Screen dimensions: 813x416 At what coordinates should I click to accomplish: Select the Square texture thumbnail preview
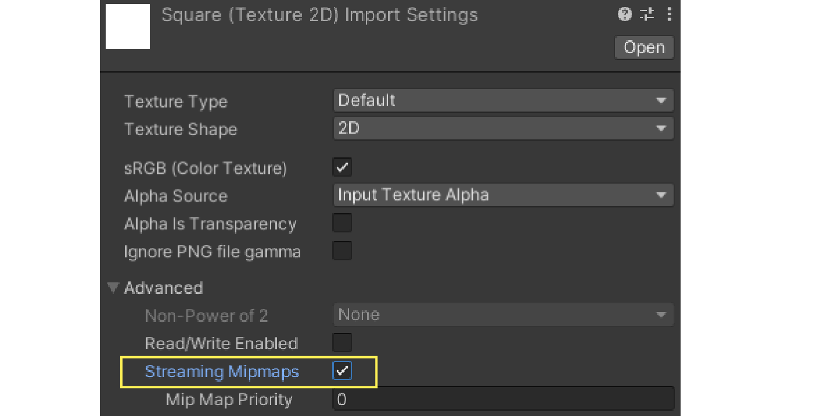coord(127,26)
